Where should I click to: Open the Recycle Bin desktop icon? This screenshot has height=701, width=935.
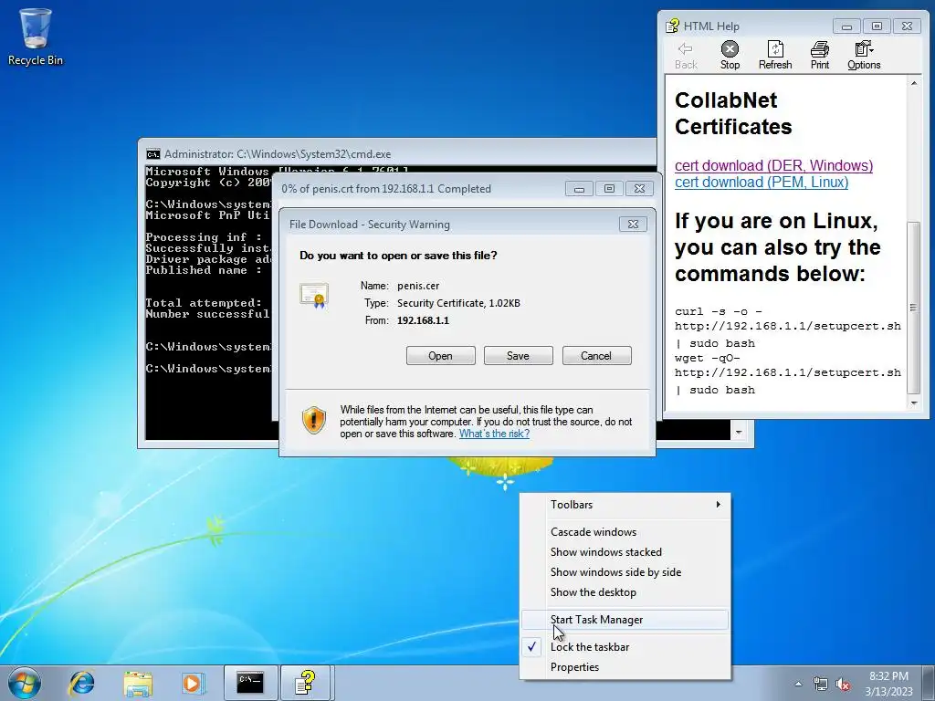pyautogui.click(x=36, y=36)
